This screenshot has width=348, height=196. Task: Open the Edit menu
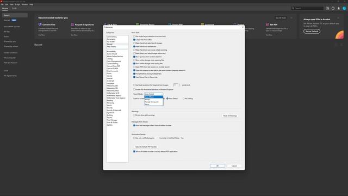(x=7, y=4)
